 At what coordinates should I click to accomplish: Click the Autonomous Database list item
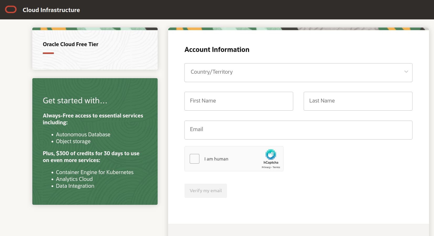click(x=83, y=135)
